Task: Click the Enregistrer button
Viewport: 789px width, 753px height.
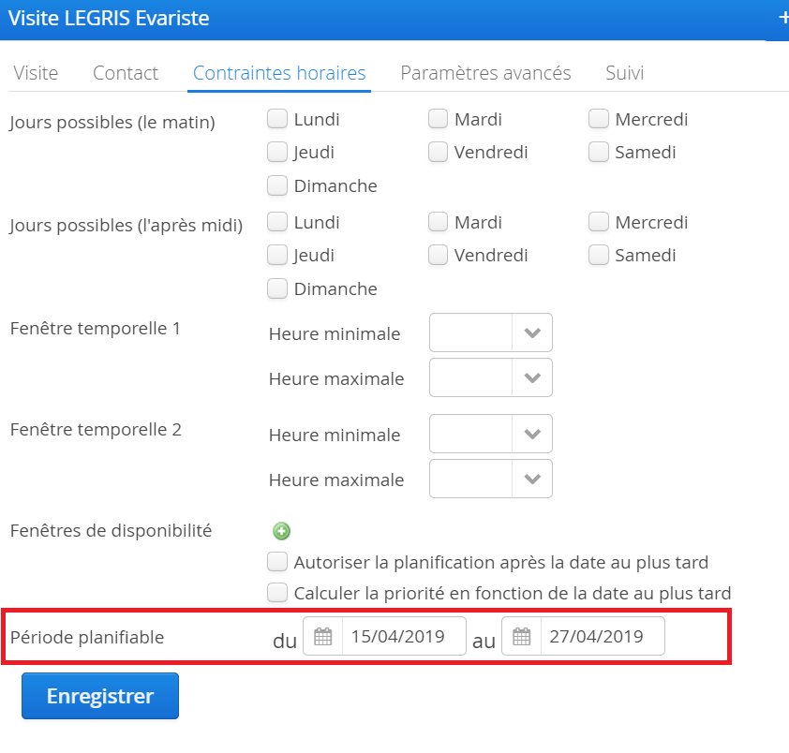Action: [x=100, y=696]
